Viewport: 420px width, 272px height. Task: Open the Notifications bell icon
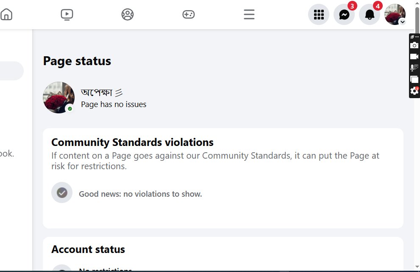pyautogui.click(x=370, y=14)
